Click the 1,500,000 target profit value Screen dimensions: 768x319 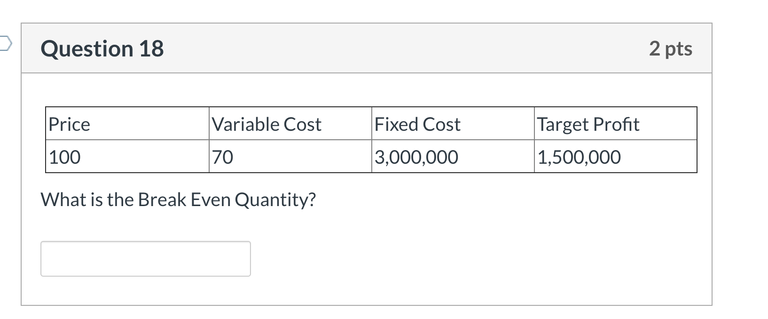click(x=579, y=156)
